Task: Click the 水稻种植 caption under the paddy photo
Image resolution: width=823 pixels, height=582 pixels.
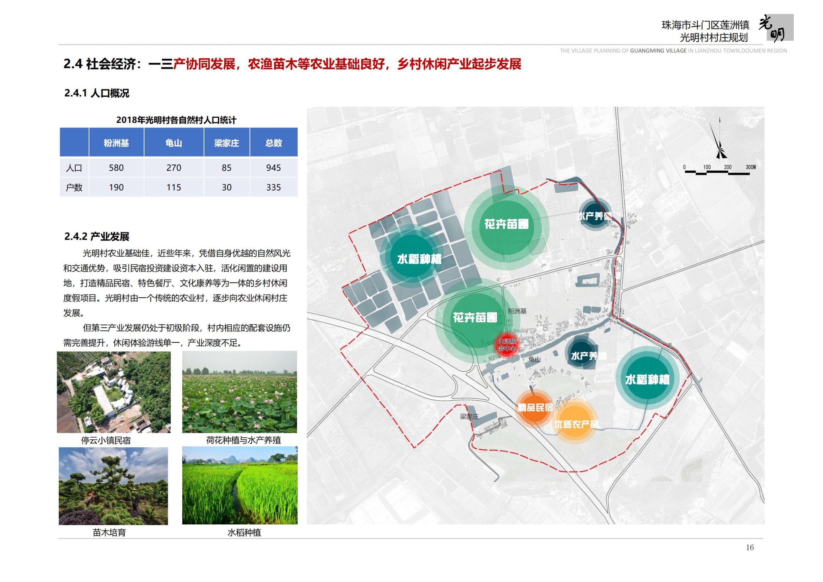Action: 244,532
